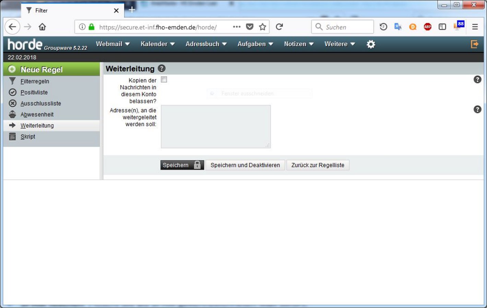Viewport: 487px width, 308px height.
Task: Click the Skript sidebar icon
Action: coord(12,137)
